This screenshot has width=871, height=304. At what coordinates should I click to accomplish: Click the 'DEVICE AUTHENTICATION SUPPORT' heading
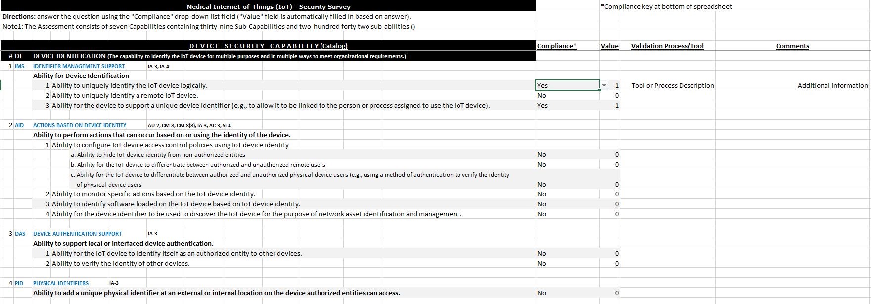(77, 234)
